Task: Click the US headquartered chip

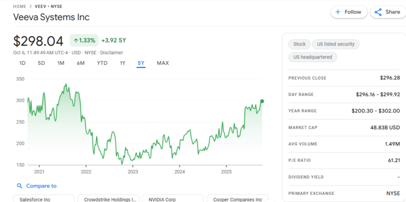Action: pos(312,57)
